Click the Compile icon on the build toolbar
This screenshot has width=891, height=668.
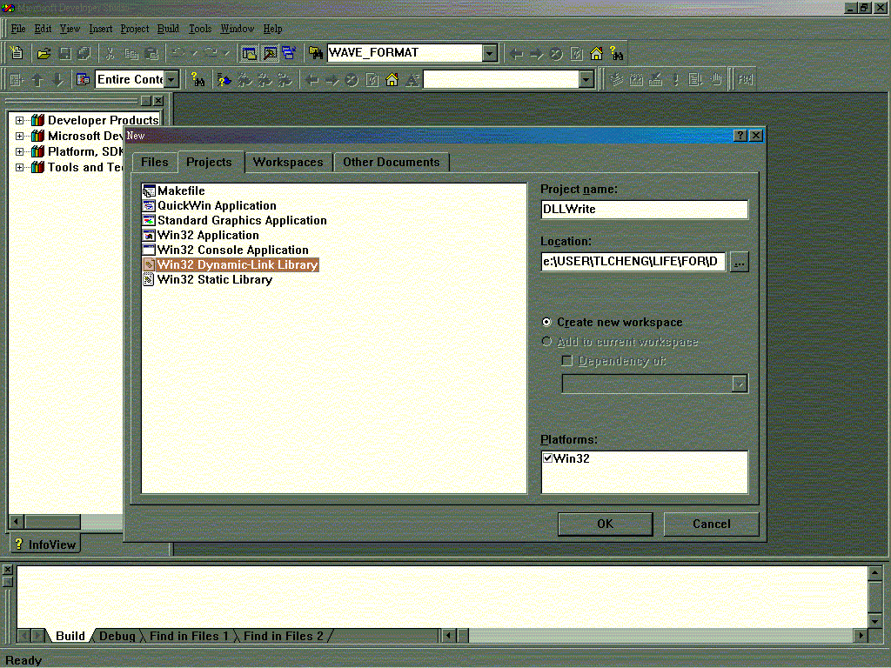tap(616, 79)
